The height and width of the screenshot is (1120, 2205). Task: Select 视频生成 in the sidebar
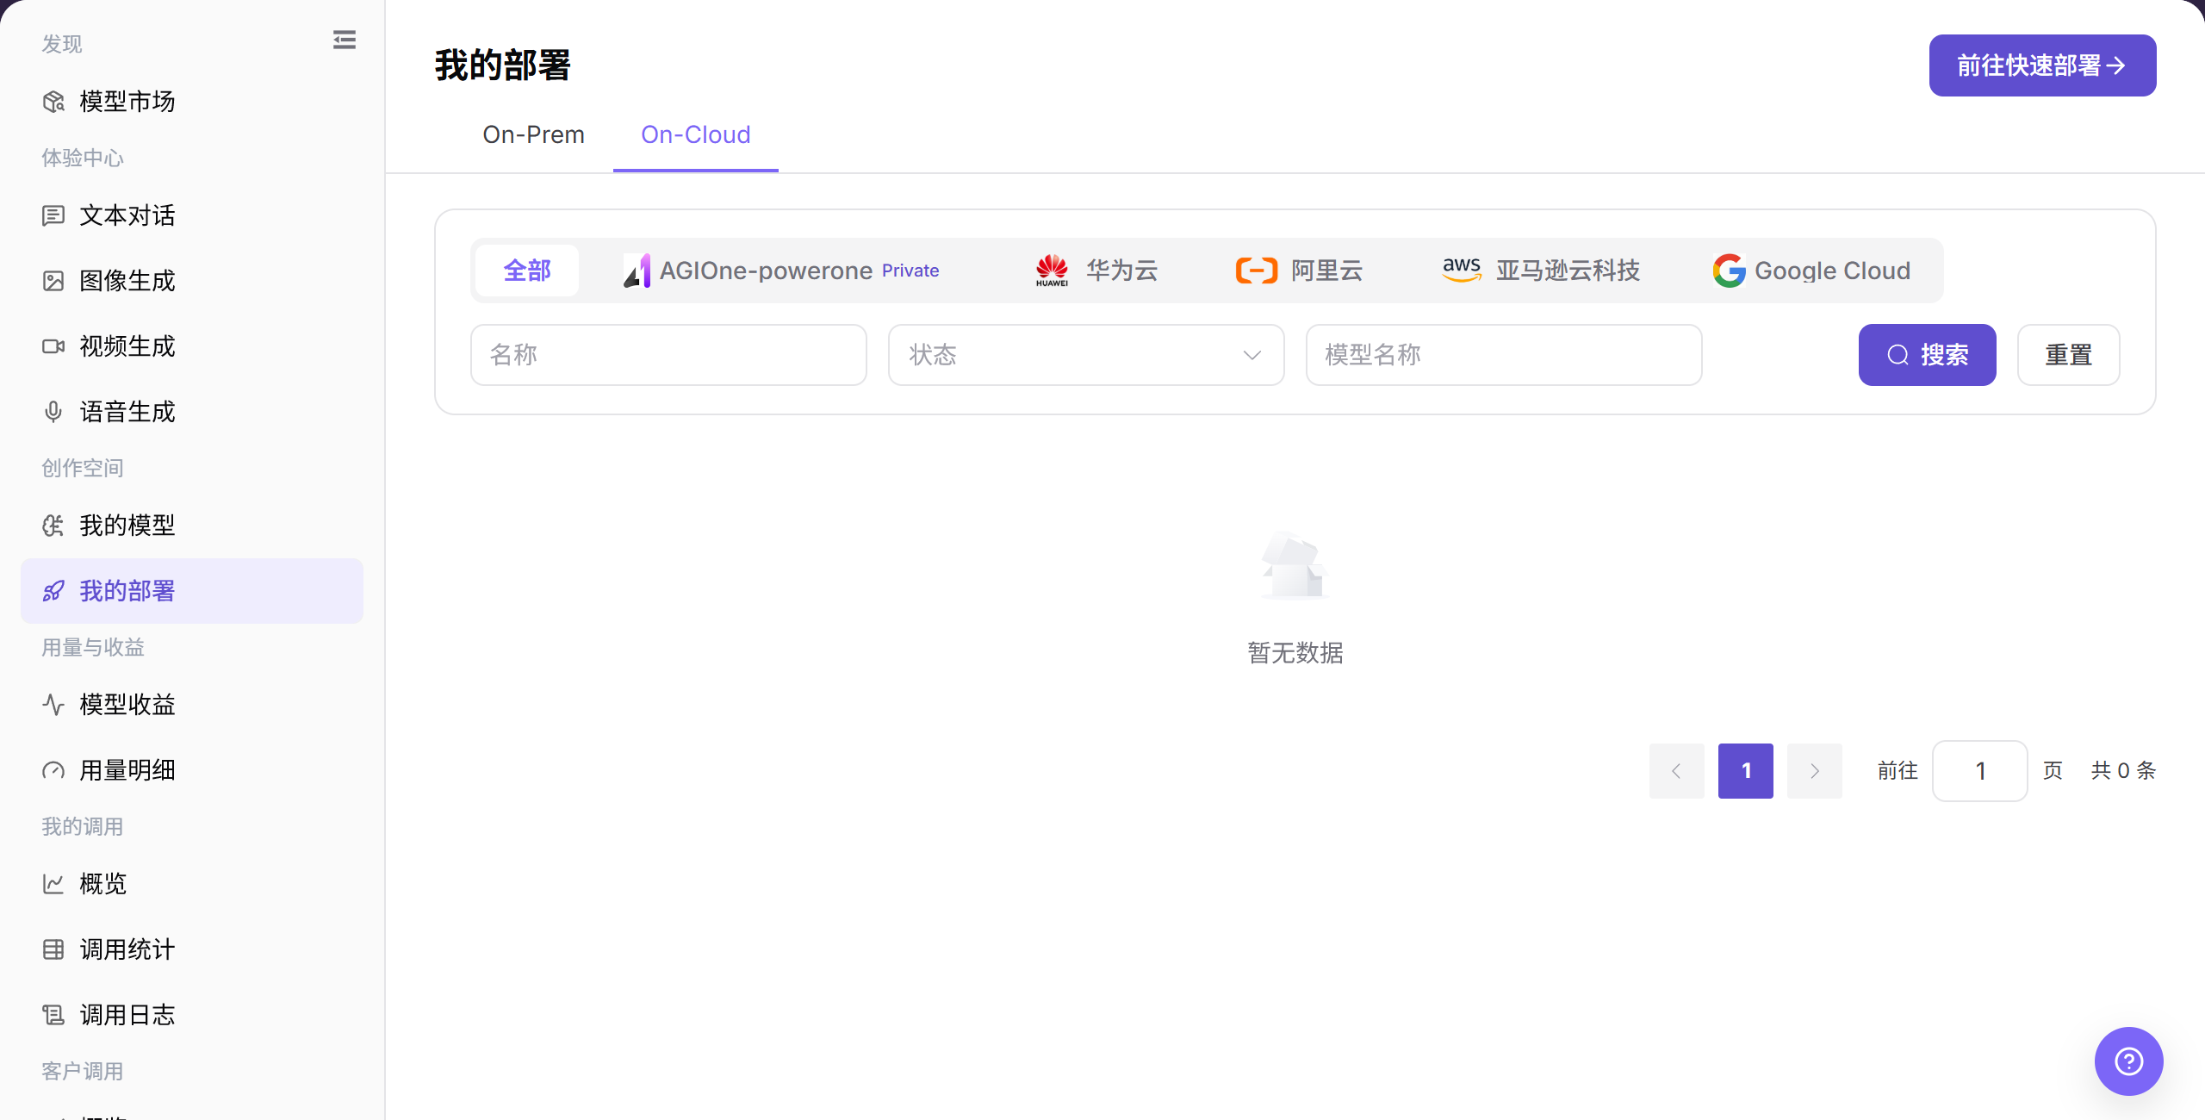(x=191, y=346)
